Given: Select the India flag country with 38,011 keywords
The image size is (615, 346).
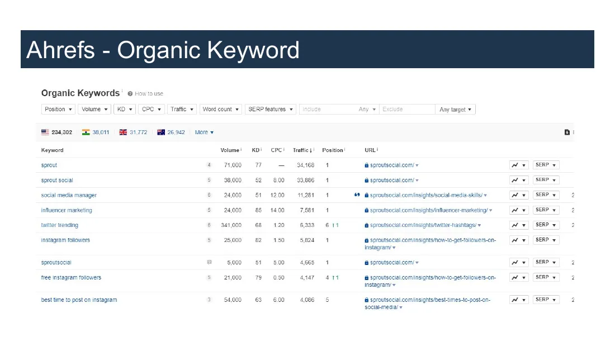Looking at the screenshot, I should pyautogui.click(x=96, y=132).
